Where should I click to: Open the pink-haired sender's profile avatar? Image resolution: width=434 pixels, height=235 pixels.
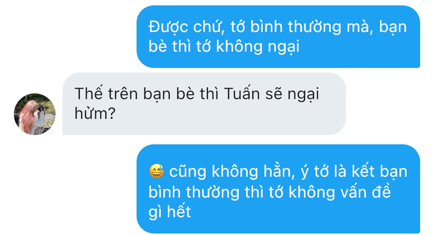[x=35, y=114]
